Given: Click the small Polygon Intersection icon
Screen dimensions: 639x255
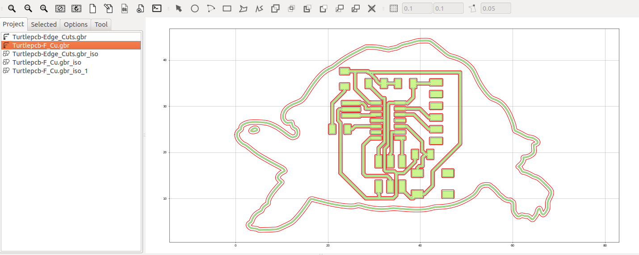Looking at the screenshot, I should point(291,8).
